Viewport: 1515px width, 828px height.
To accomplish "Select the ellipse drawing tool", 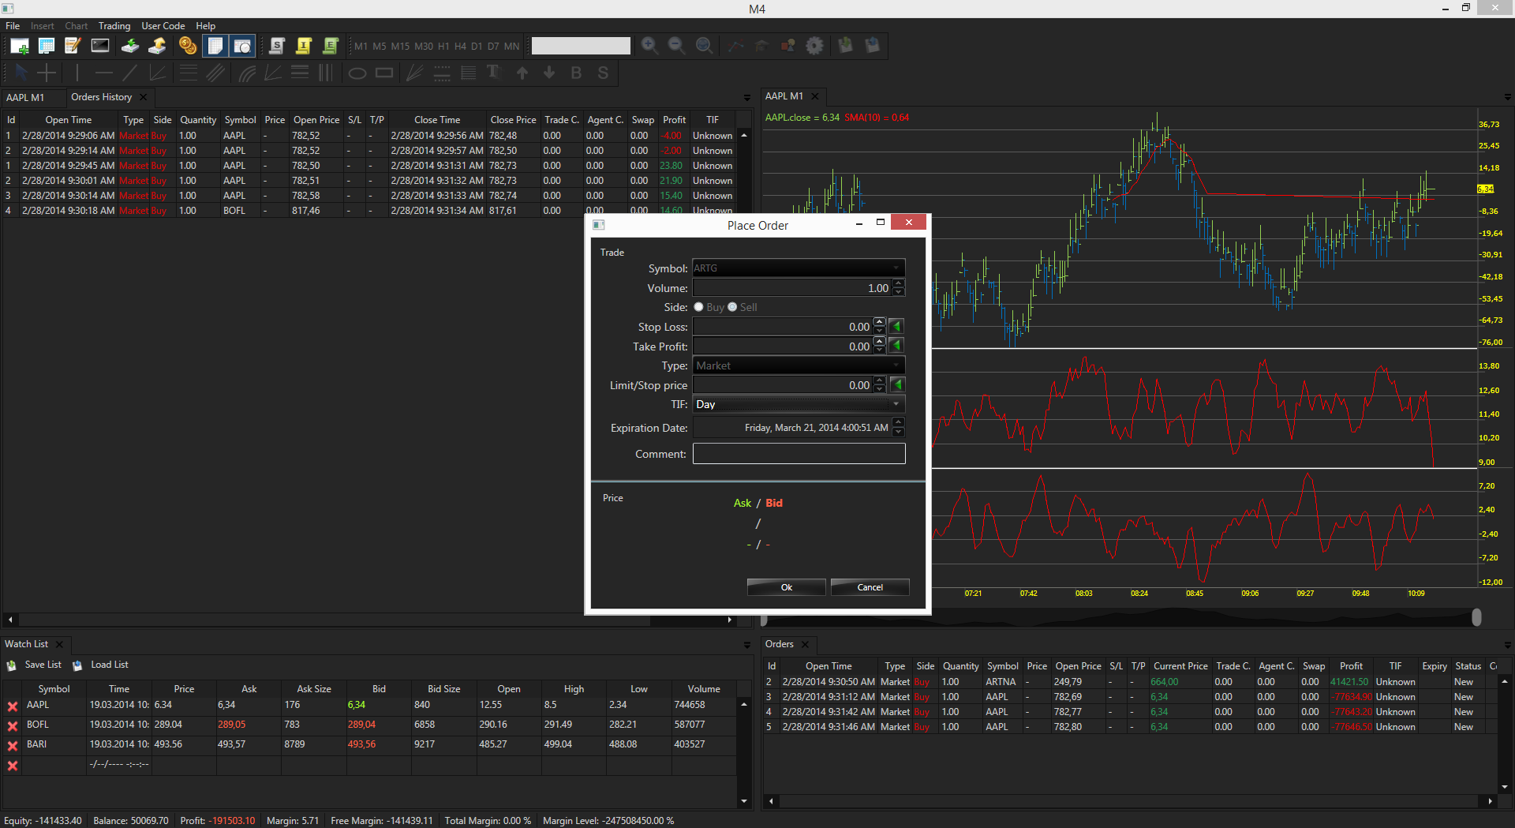I will (x=357, y=73).
